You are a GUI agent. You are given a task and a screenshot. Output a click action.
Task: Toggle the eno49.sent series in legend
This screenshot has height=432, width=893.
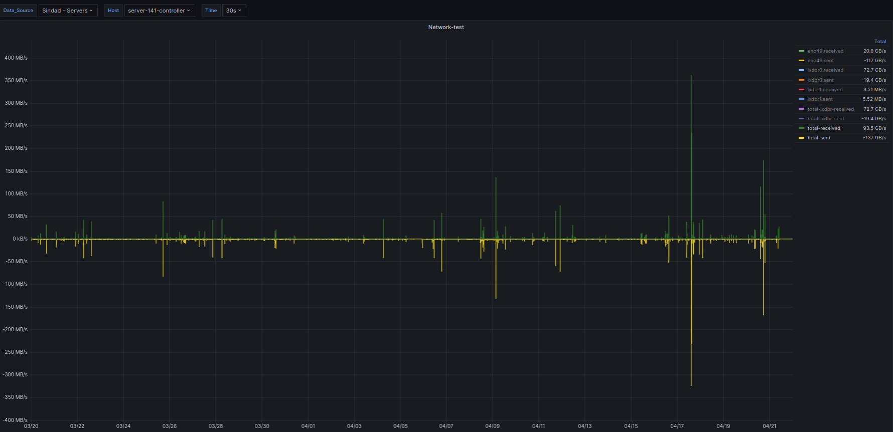click(x=820, y=61)
